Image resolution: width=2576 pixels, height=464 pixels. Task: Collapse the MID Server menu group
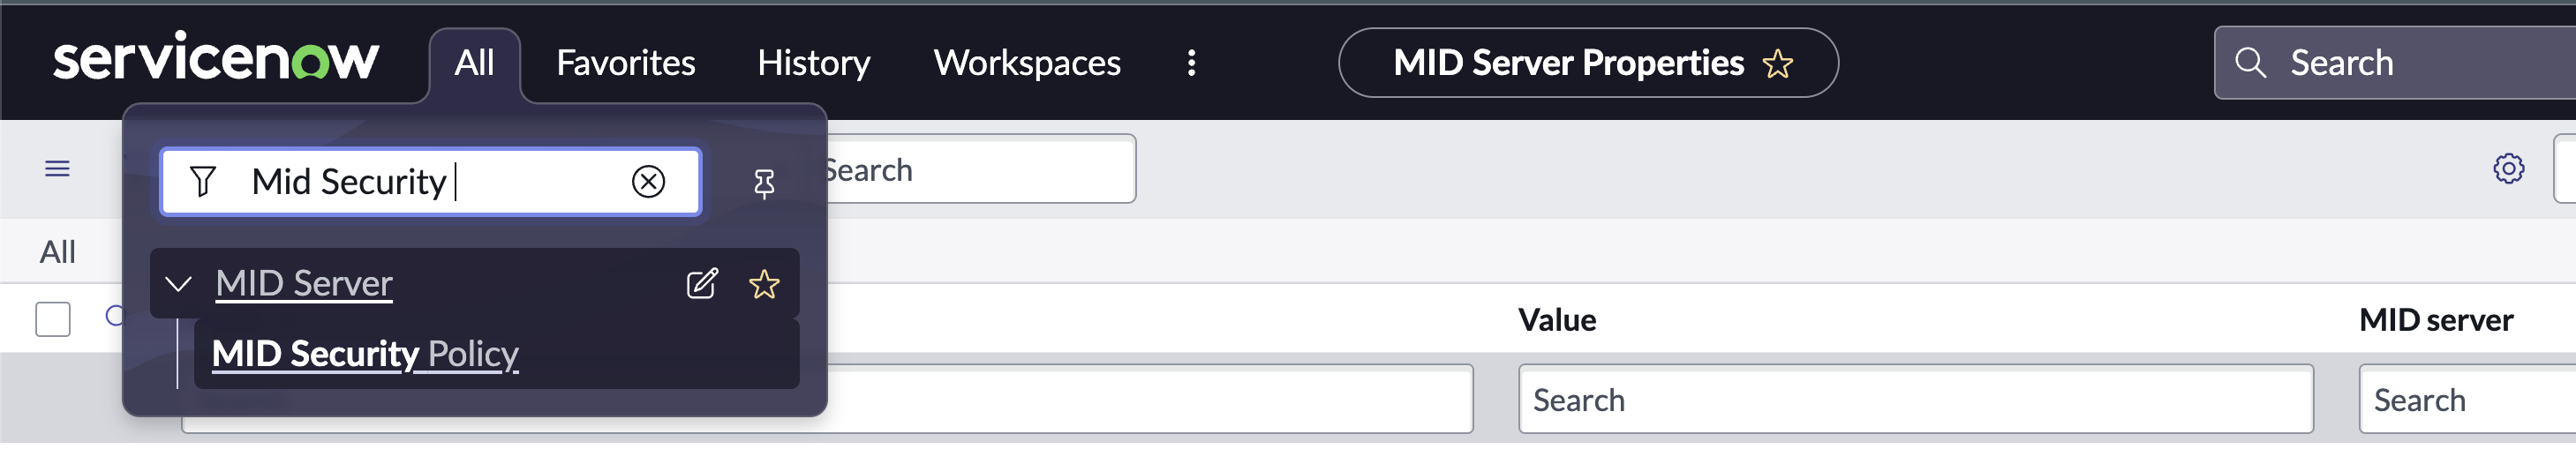179,284
